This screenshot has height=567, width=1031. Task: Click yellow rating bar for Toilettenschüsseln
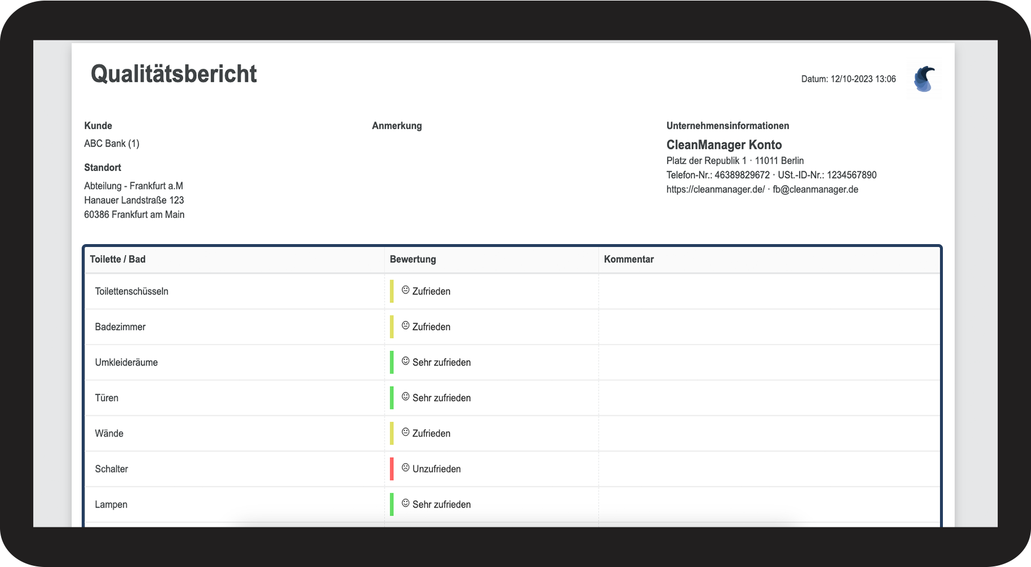392,291
